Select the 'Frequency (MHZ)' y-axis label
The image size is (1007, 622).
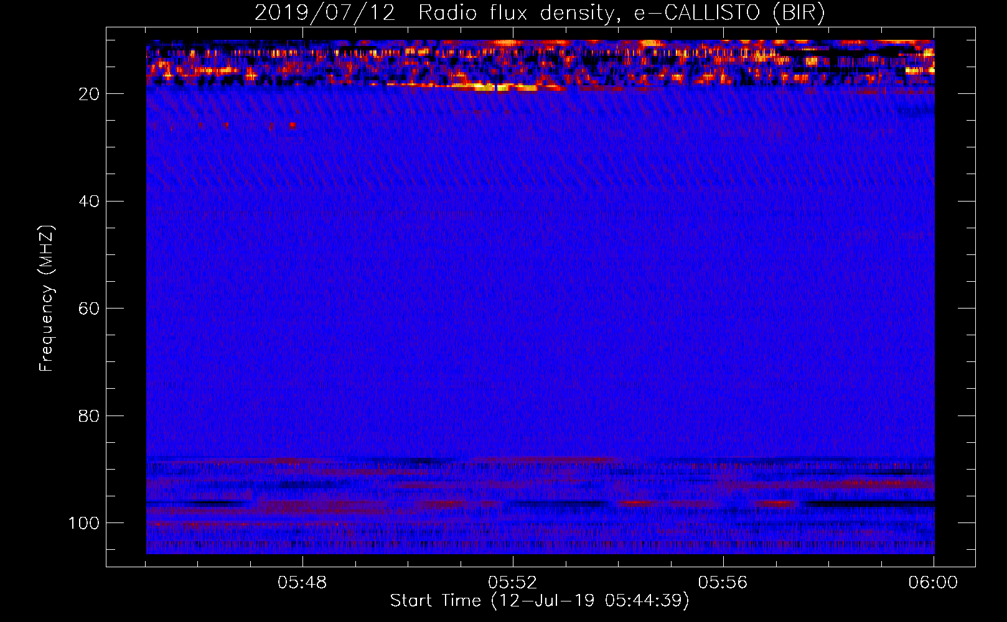47,299
